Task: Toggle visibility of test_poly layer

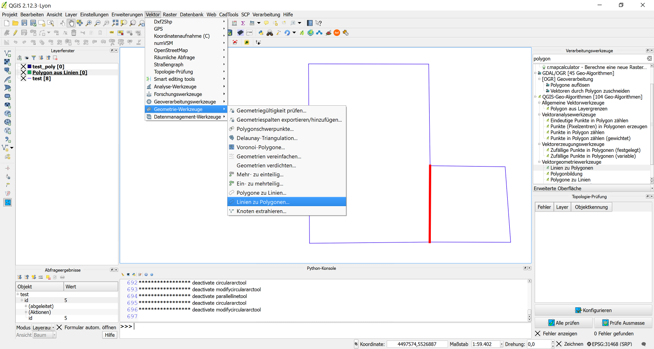Action: click(23, 67)
